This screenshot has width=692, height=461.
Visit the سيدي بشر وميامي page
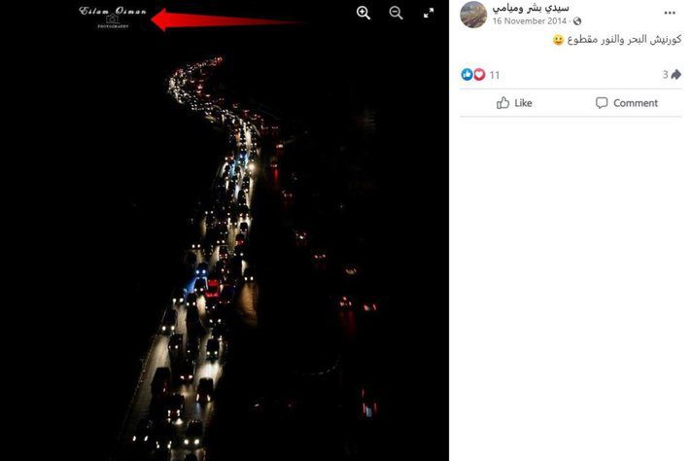(x=531, y=8)
